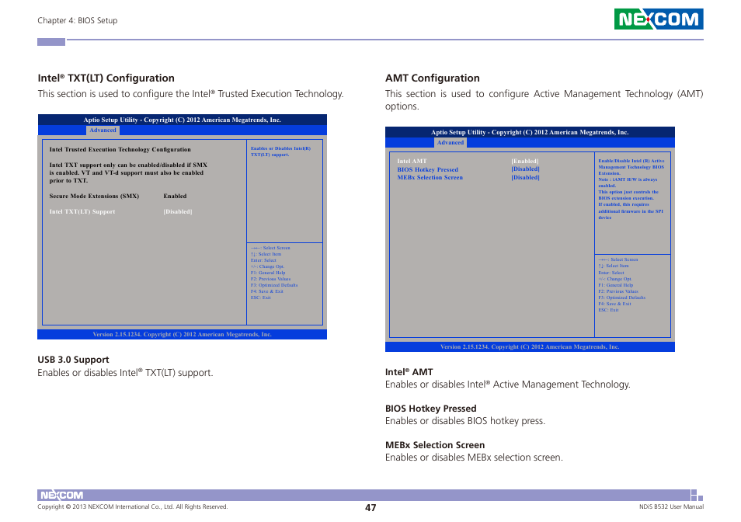Click 'F4: Save & Exit' in the TXT(LT) BIOS screen
The height and width of the screenshot is (522, 741).
coord(267,291)
